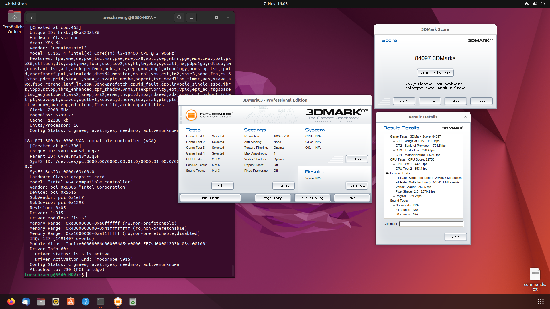Collapse the CPU Tests tree node
Screen dimensions: 550x309
point(387,160)
